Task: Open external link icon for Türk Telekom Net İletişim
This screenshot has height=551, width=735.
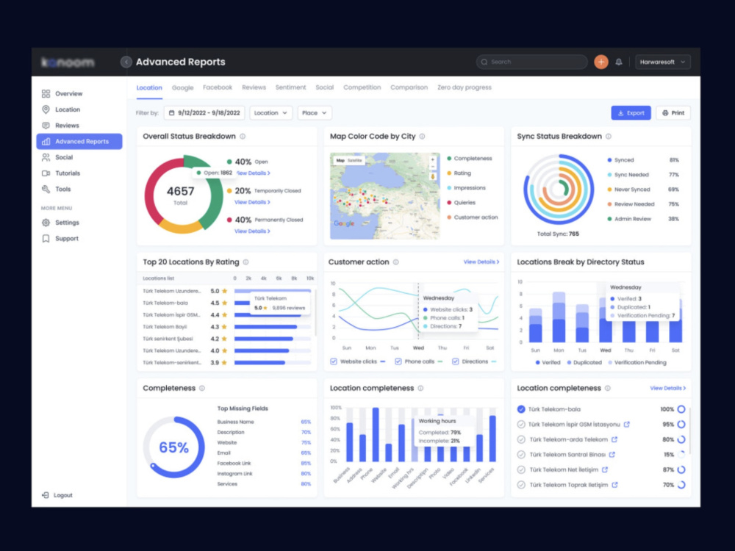Action: click(605, 469)
